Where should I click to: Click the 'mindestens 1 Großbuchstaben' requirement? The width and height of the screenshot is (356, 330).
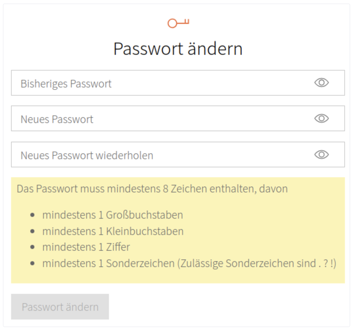point(112,215)
